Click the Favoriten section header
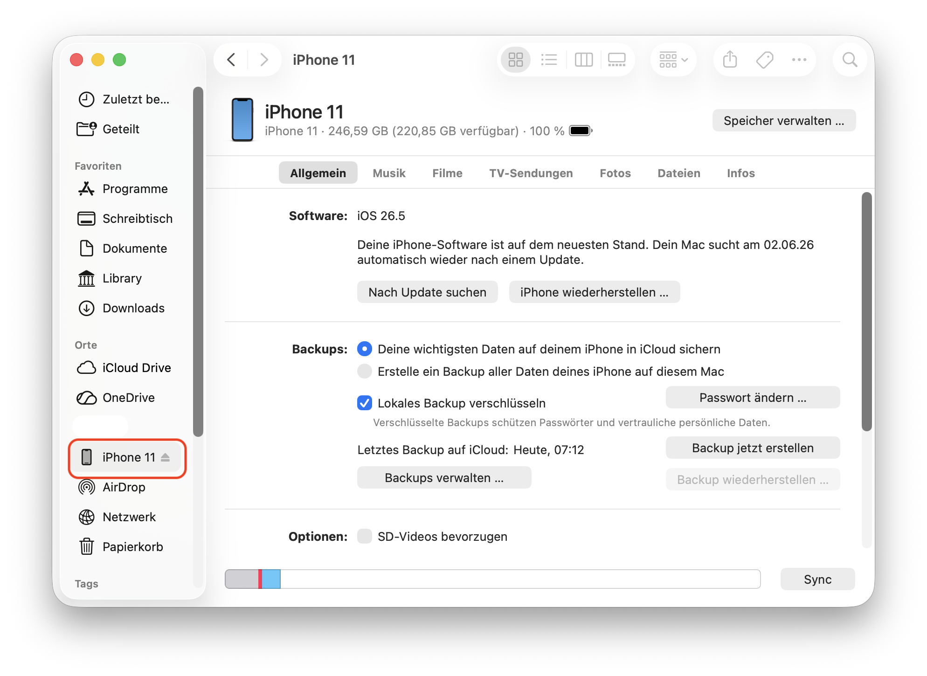This screenshot has width=927, height=676. pyautogui.click(x=98, y=166)
